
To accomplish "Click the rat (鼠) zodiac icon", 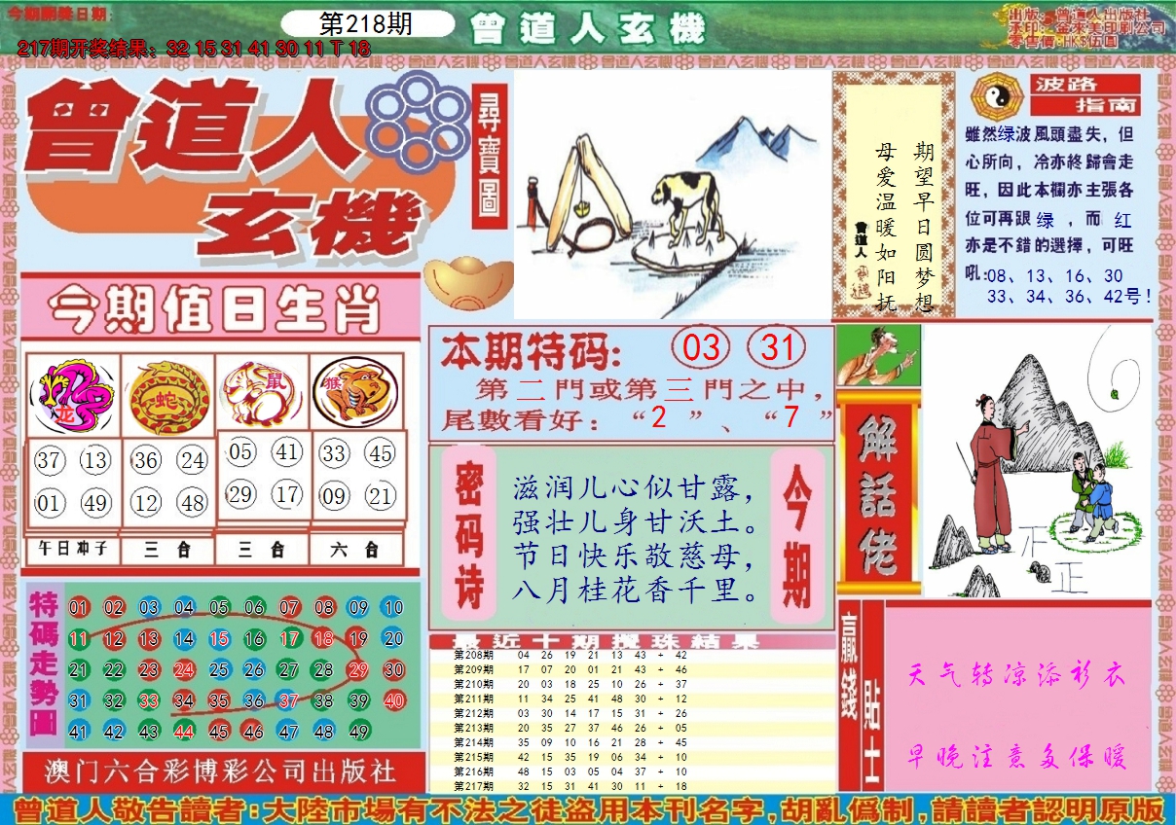I will [x=261, y=393].
